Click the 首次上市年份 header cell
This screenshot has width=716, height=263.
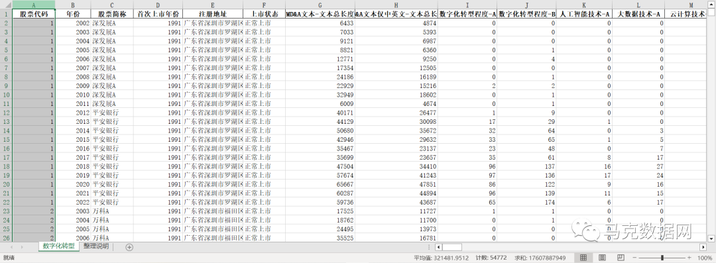tap(158, 14)
